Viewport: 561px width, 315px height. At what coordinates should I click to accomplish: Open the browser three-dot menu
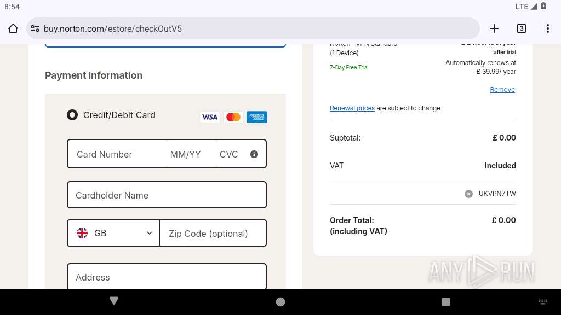point(548,28)
